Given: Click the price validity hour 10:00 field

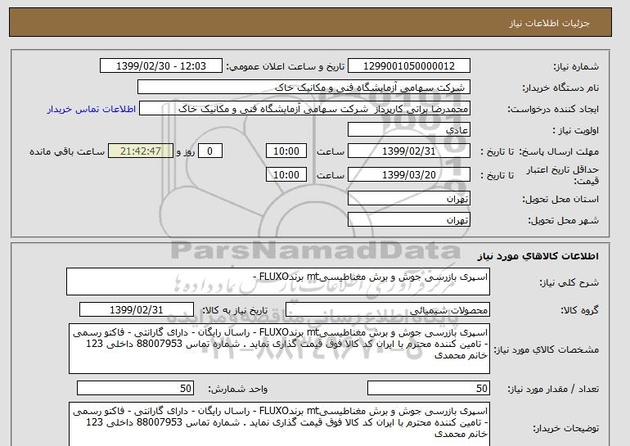Looking at the screenshot, I should pyautogui.click(x=286, y=174).
